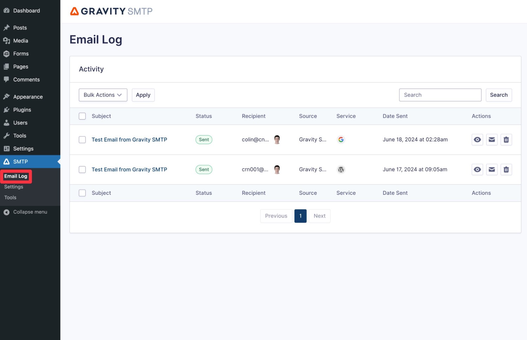Open the Forms menu item
This screenshot has height=340, width=527.
[x=30, y=54]
